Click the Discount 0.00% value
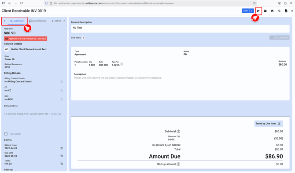 (x=171, y=140)
